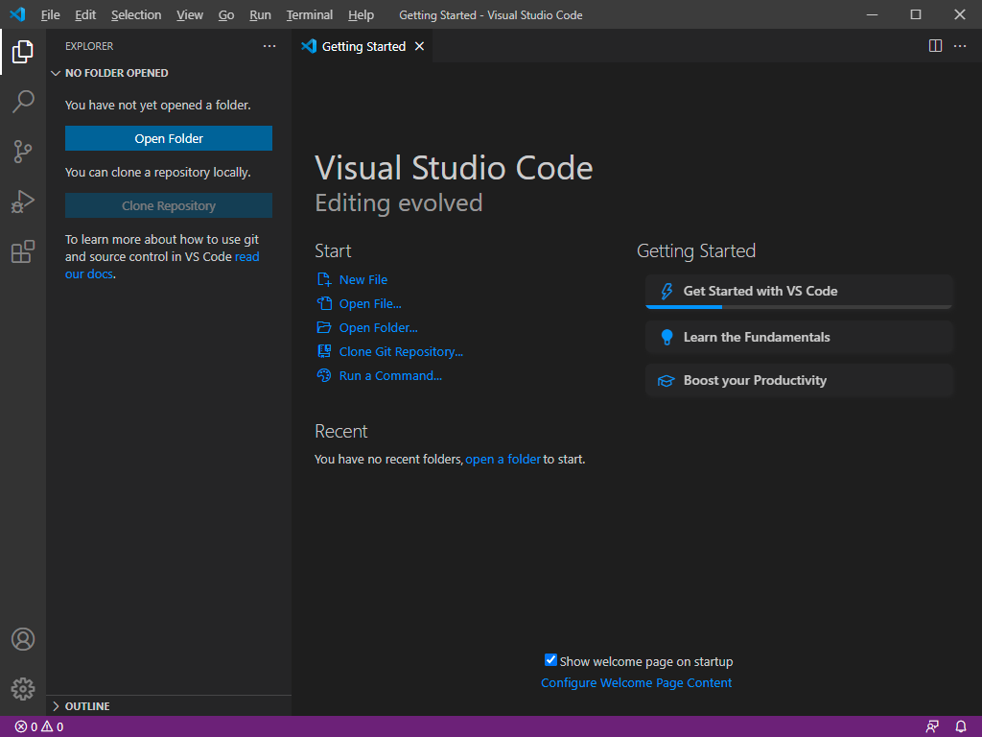Open the Source Control view icon
982x737 pixels.
23,152
